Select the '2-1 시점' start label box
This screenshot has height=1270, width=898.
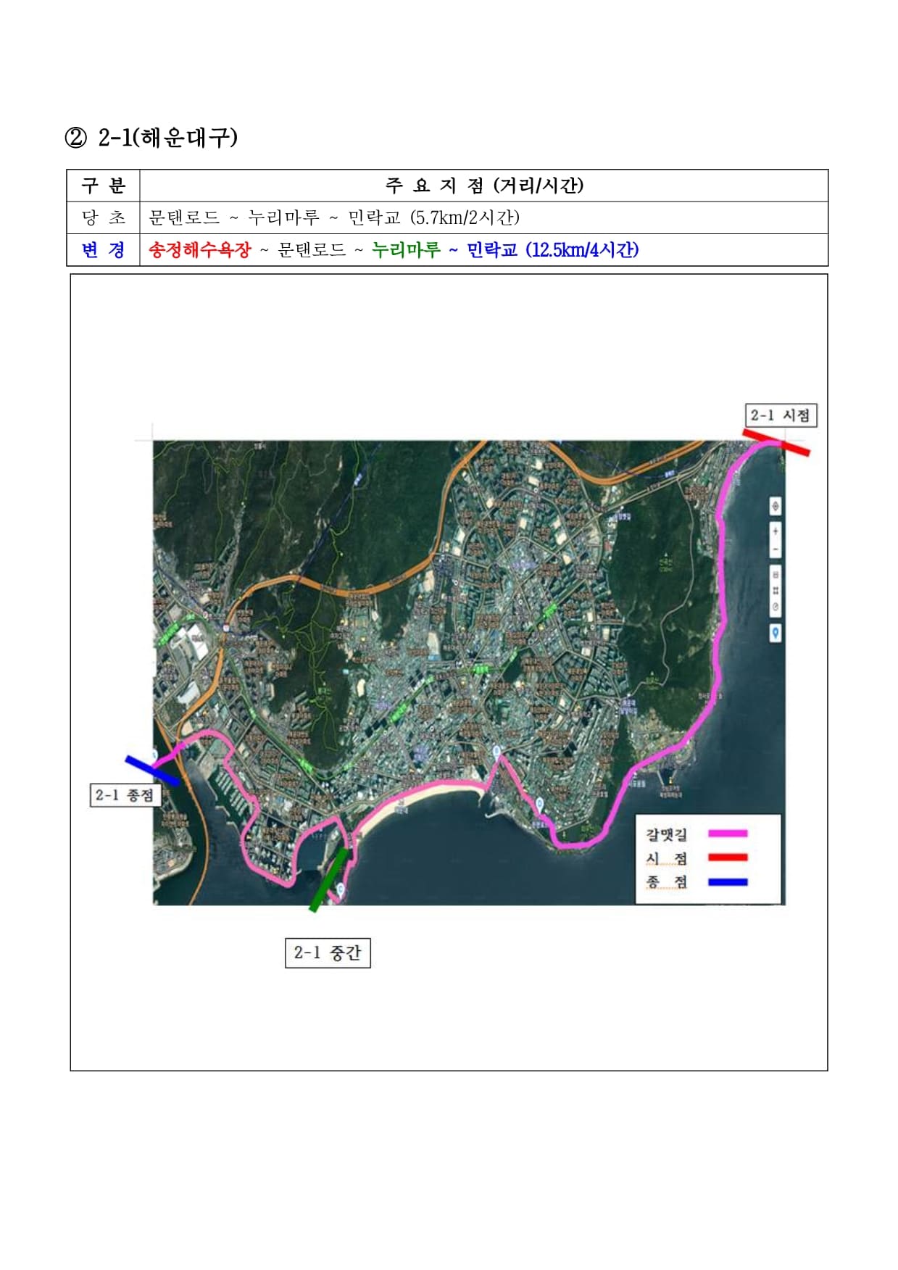(x=781, y=415)
